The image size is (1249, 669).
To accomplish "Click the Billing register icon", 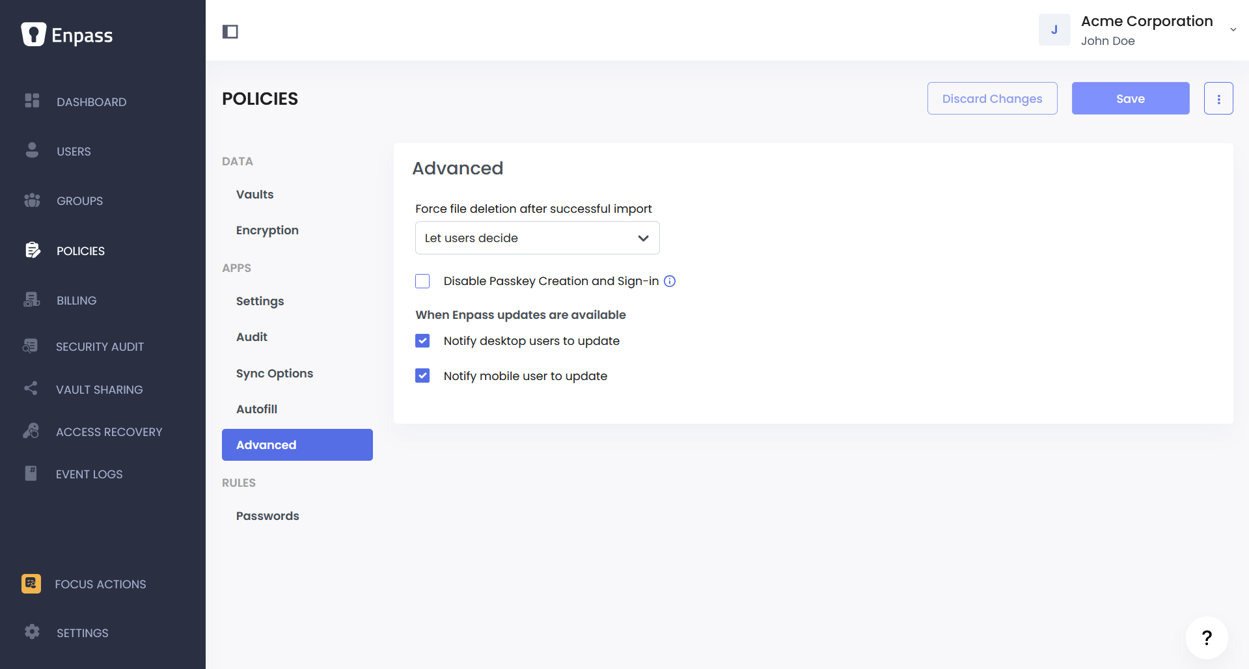I will [32, 299].
